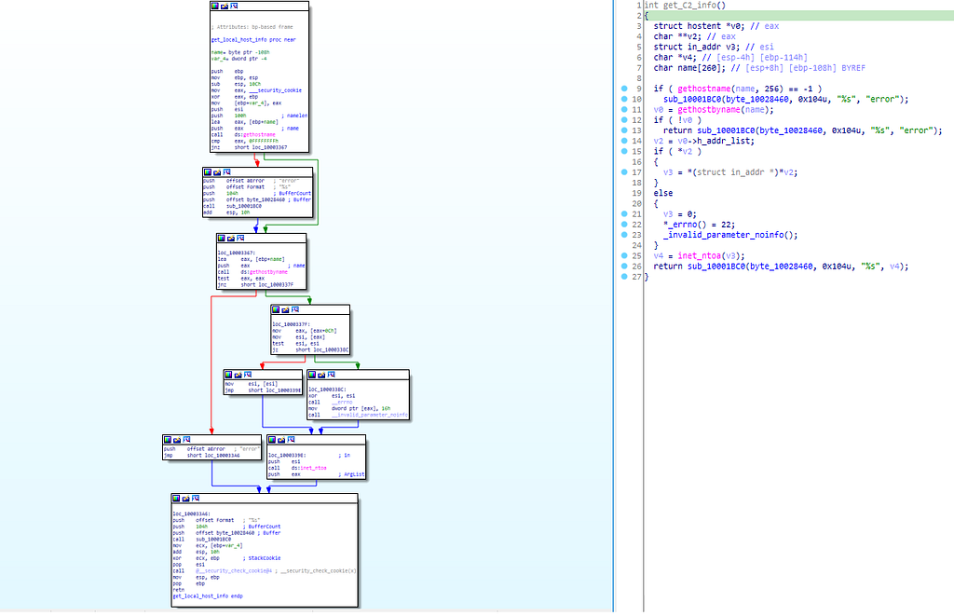Click graph group icon on loc_1000339E inet_ntoa block
Viewport: 954px width, 616px height.
coord(292,440)
